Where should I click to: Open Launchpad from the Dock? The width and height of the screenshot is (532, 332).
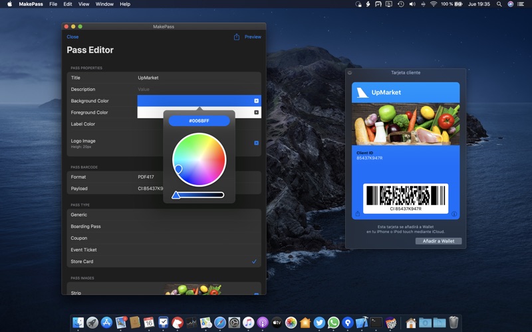(x=92, y=323)
